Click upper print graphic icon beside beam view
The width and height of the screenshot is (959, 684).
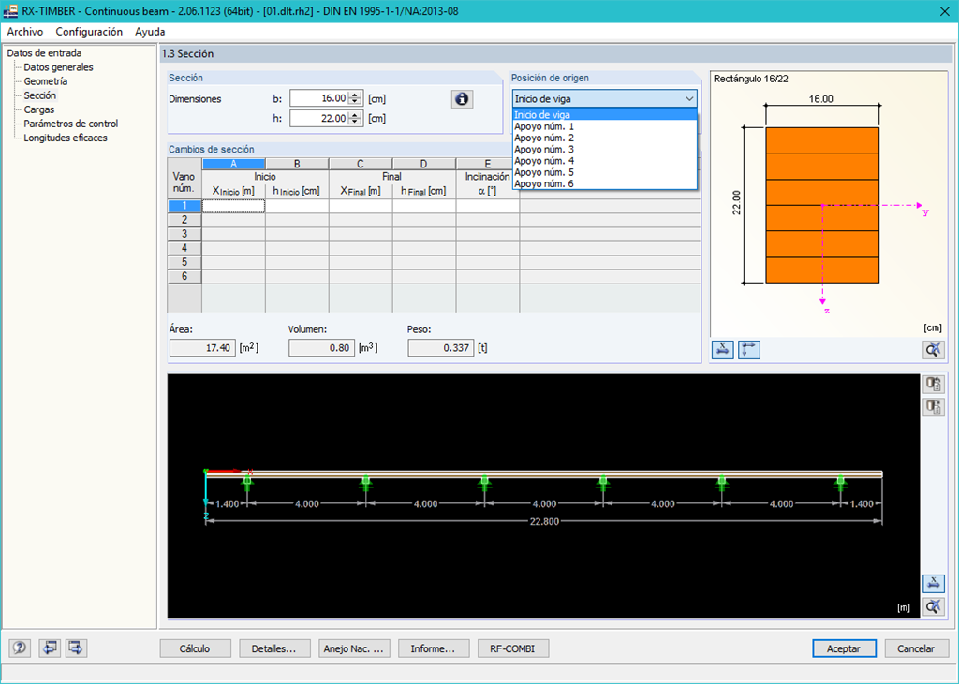click(x=934, y=384)
